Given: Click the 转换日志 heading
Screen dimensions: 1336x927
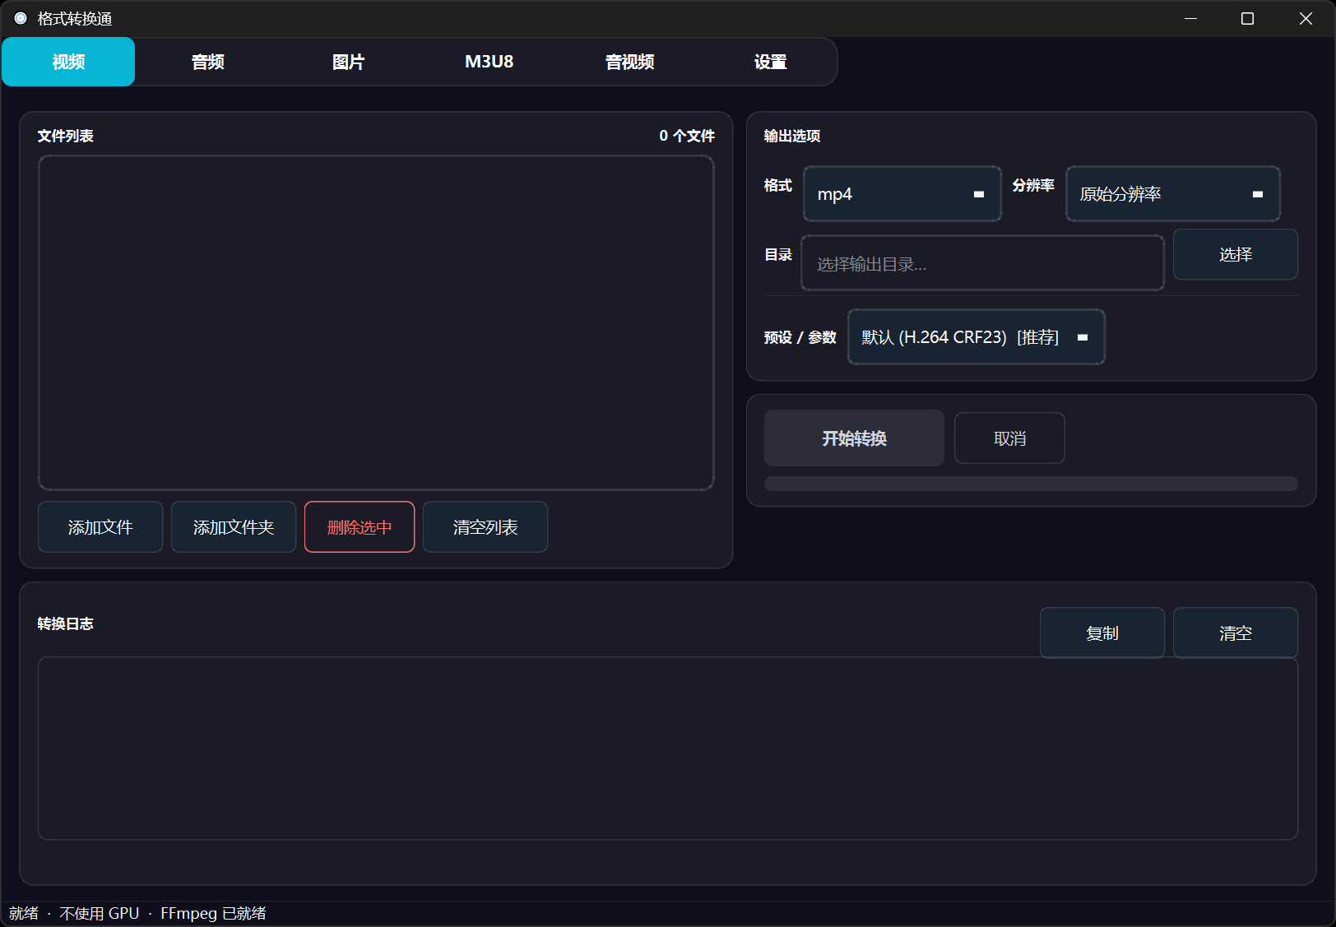Looking at the screenshot, I should [x=65, y=623].
